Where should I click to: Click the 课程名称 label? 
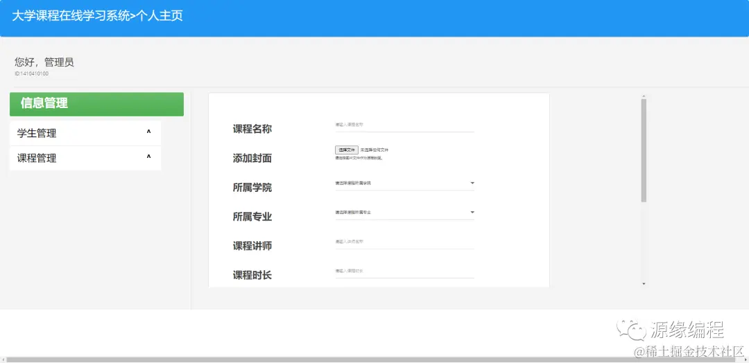(x=252, y=130)
